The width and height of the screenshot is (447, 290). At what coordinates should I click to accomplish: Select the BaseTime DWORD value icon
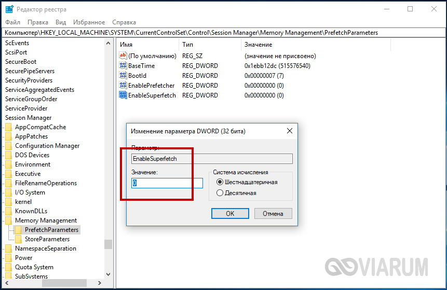coord(123,66)
